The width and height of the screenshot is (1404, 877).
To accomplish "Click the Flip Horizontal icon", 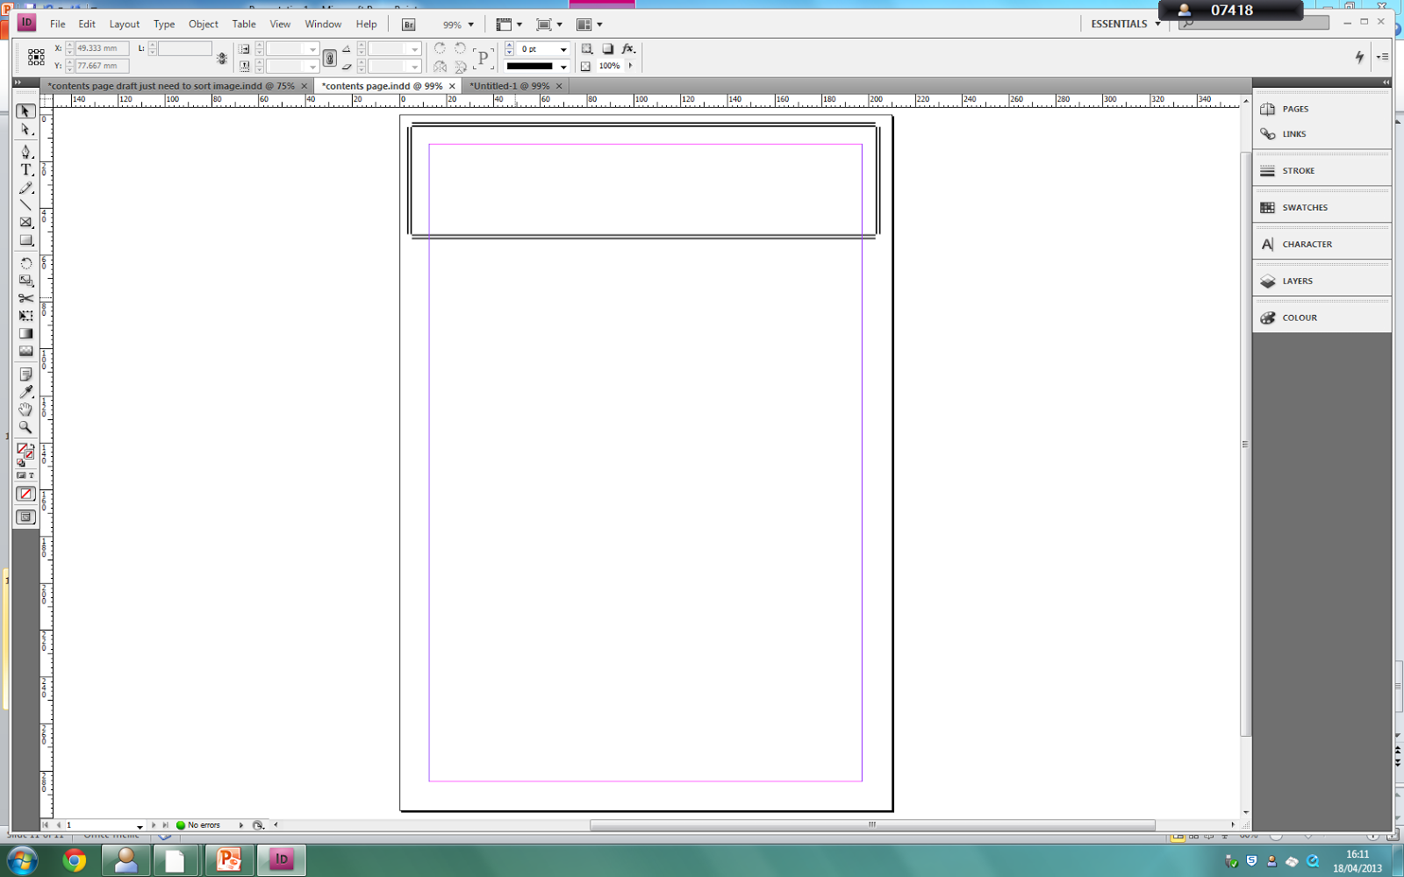I will pos(440,67).
